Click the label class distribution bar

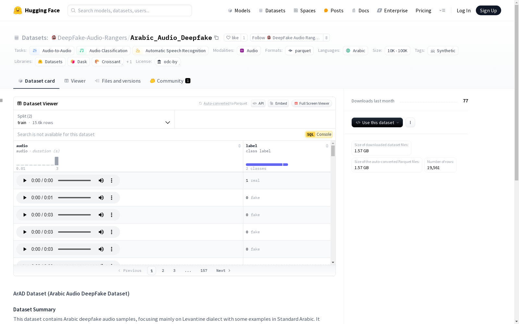[267, 165]
